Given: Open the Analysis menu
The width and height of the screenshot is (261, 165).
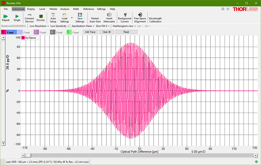Looking at the screenshot, I should pyautogui.click(x=65, y=9).
